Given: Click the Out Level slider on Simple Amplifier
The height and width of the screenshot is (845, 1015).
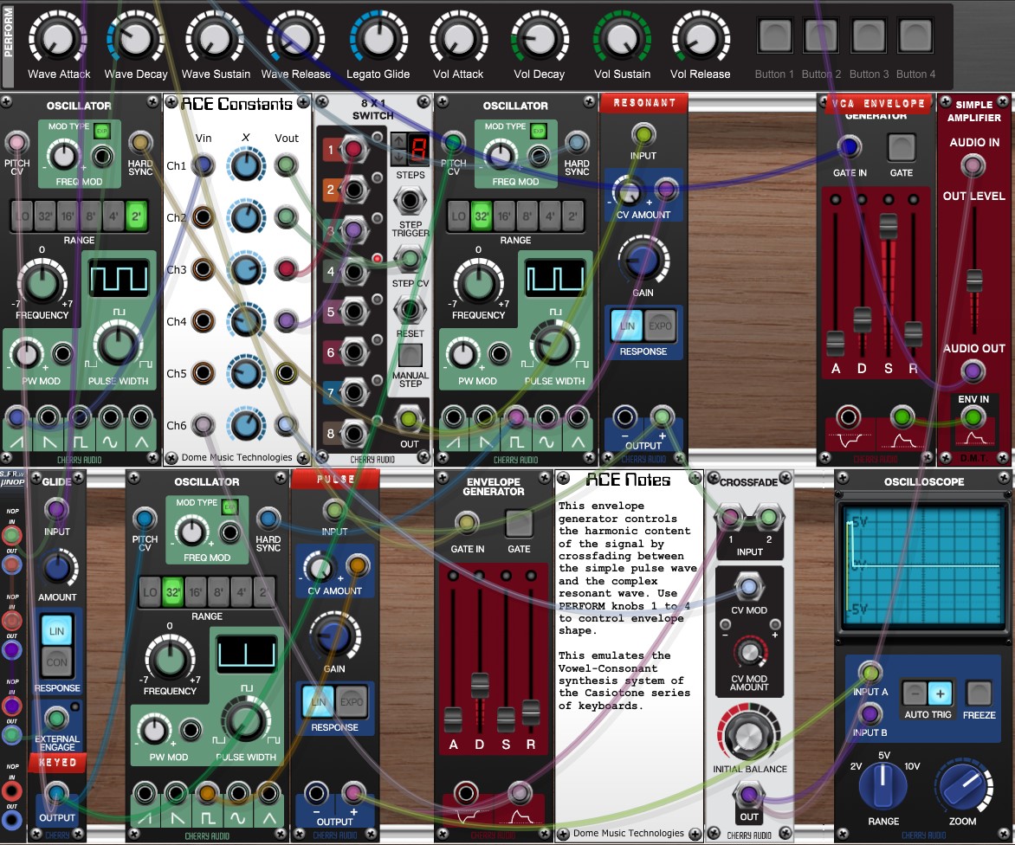Looking at the screenshot, I should [x=974, y=281].
